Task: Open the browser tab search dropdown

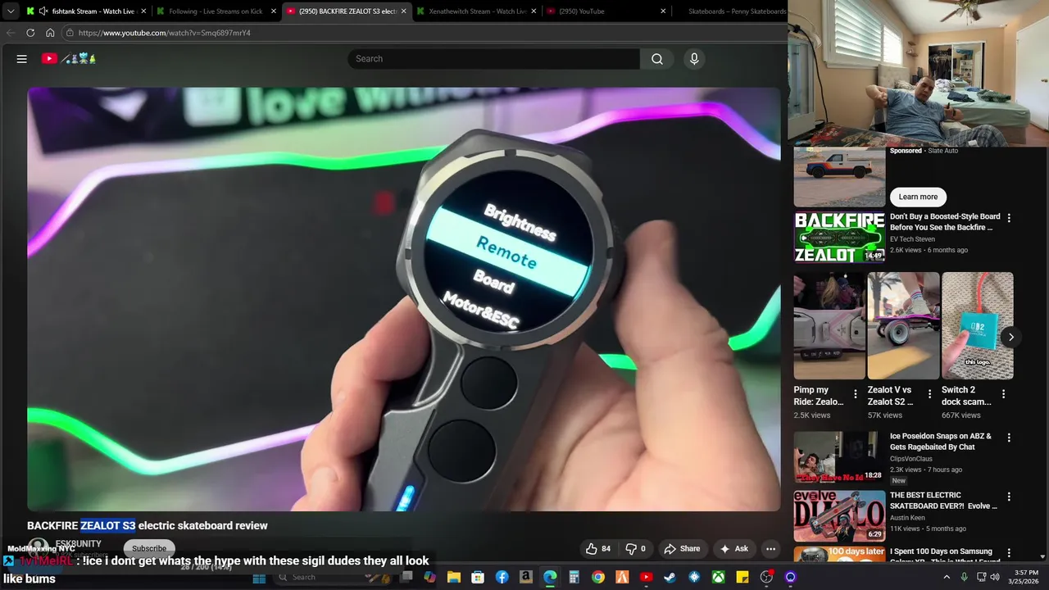Action: click(x=10, y=11)
